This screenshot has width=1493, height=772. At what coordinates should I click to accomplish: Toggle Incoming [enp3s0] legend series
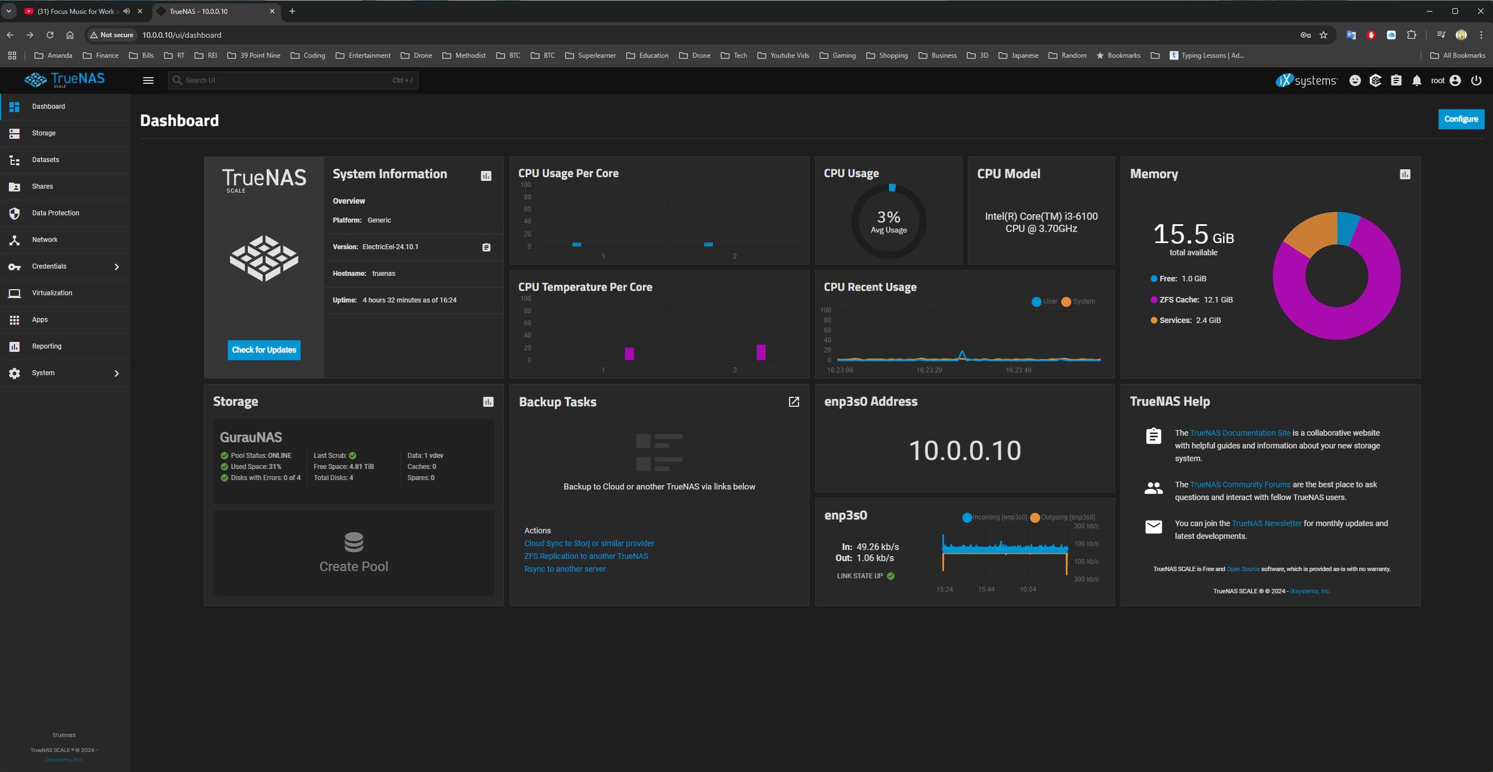[995, 517]
